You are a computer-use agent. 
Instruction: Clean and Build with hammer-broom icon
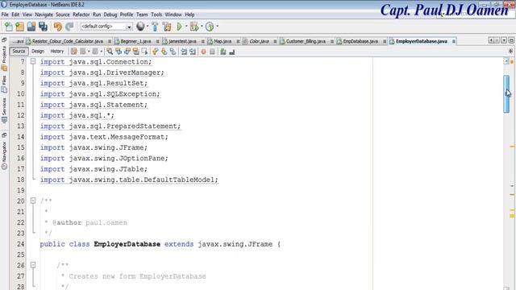pyautogui.click(x=167, y=27)
